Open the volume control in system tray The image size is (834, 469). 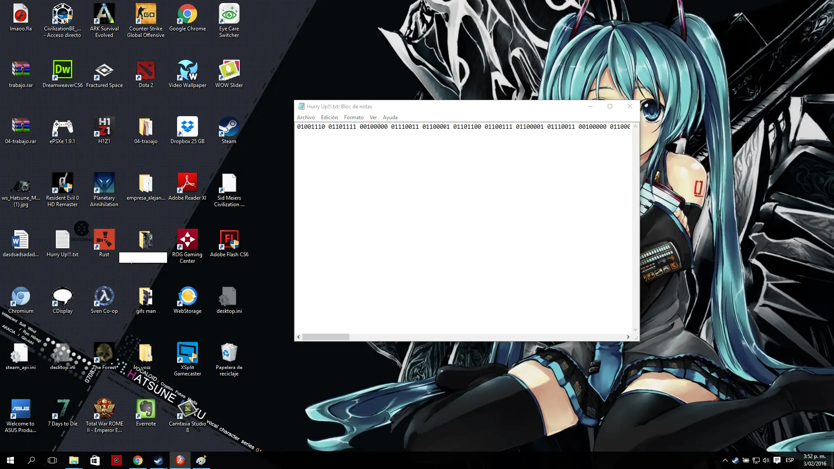[766, 460]
